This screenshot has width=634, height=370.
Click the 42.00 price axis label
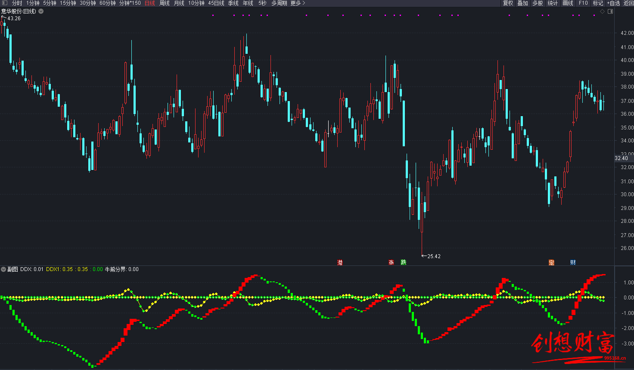(627, 33)
